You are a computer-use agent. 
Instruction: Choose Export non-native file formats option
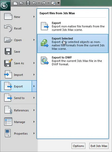(x=73, y=26)
